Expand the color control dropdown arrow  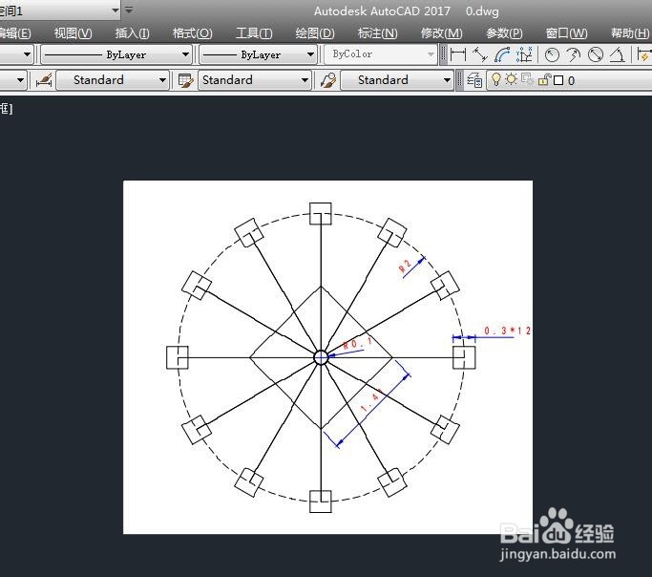27,54
